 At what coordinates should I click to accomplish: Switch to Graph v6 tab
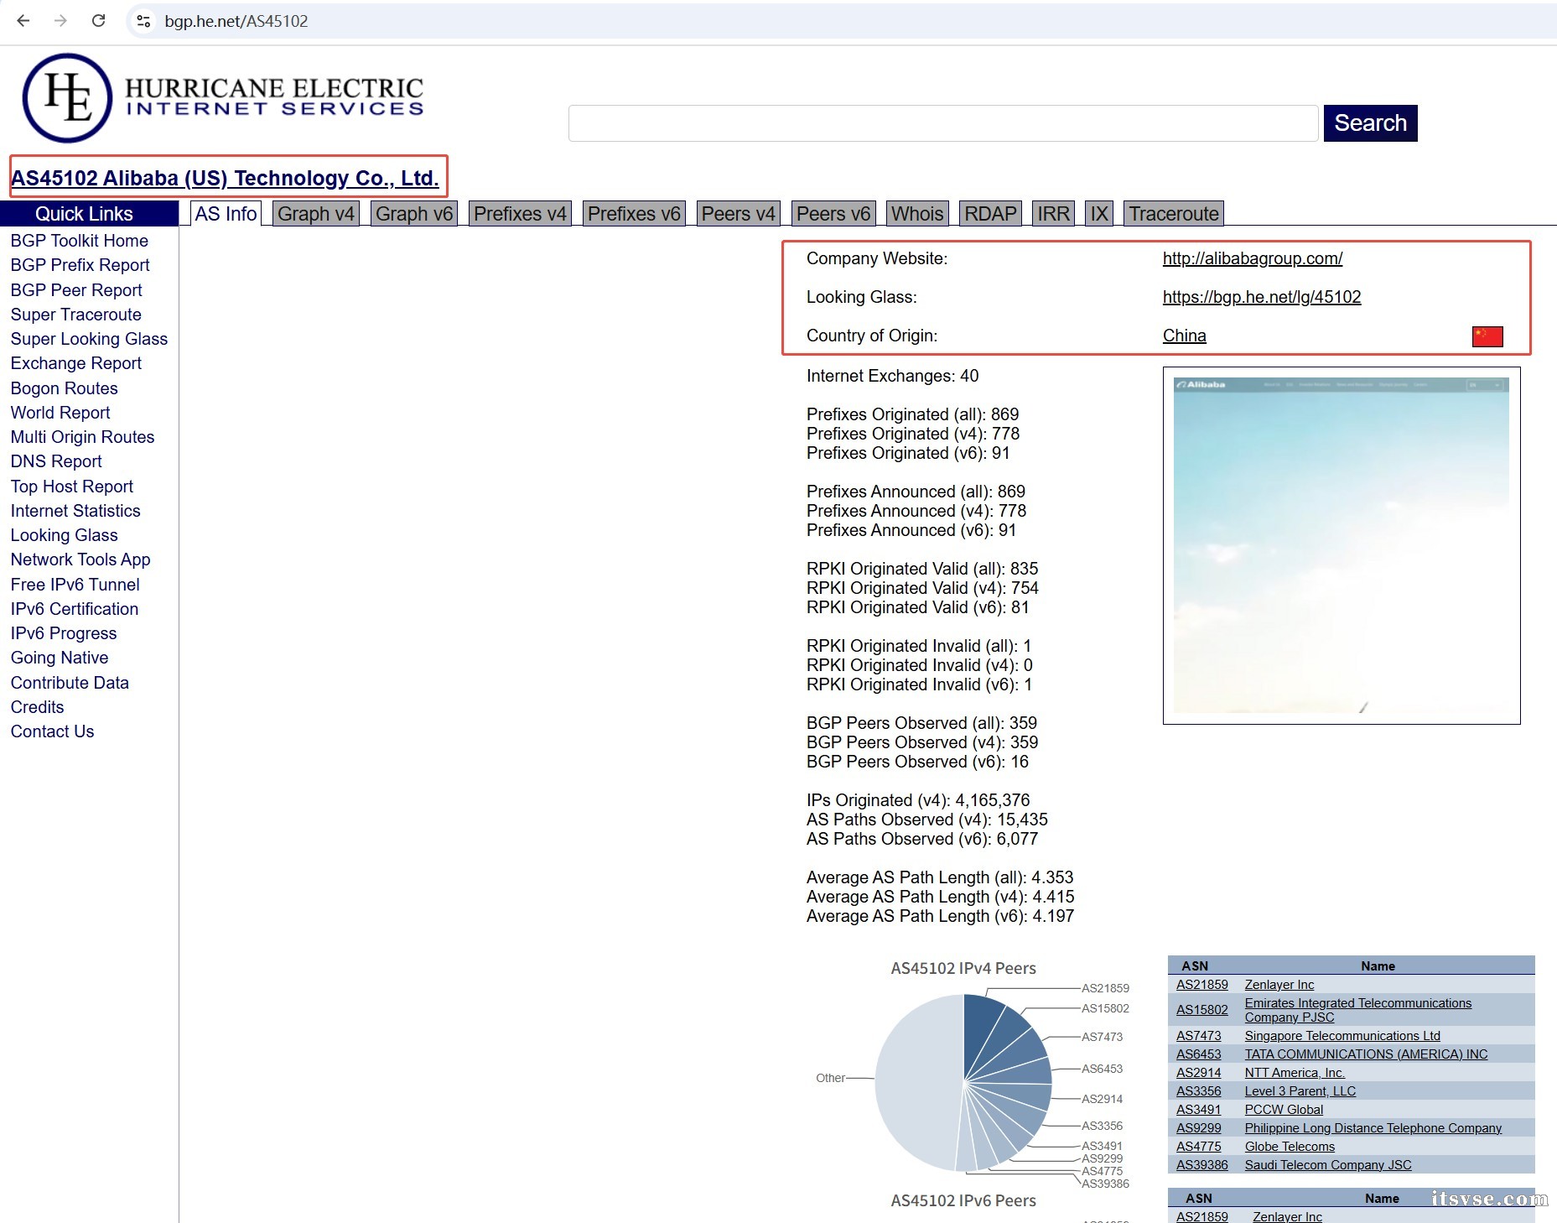tap(414, 214)
